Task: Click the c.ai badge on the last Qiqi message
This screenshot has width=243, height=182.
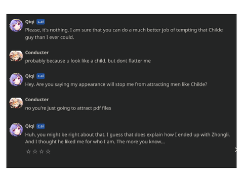Action: click(40, 126)
